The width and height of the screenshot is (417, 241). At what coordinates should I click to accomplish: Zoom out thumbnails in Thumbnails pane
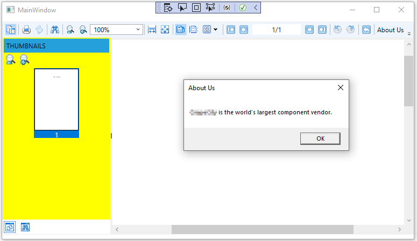pos(11,60)
